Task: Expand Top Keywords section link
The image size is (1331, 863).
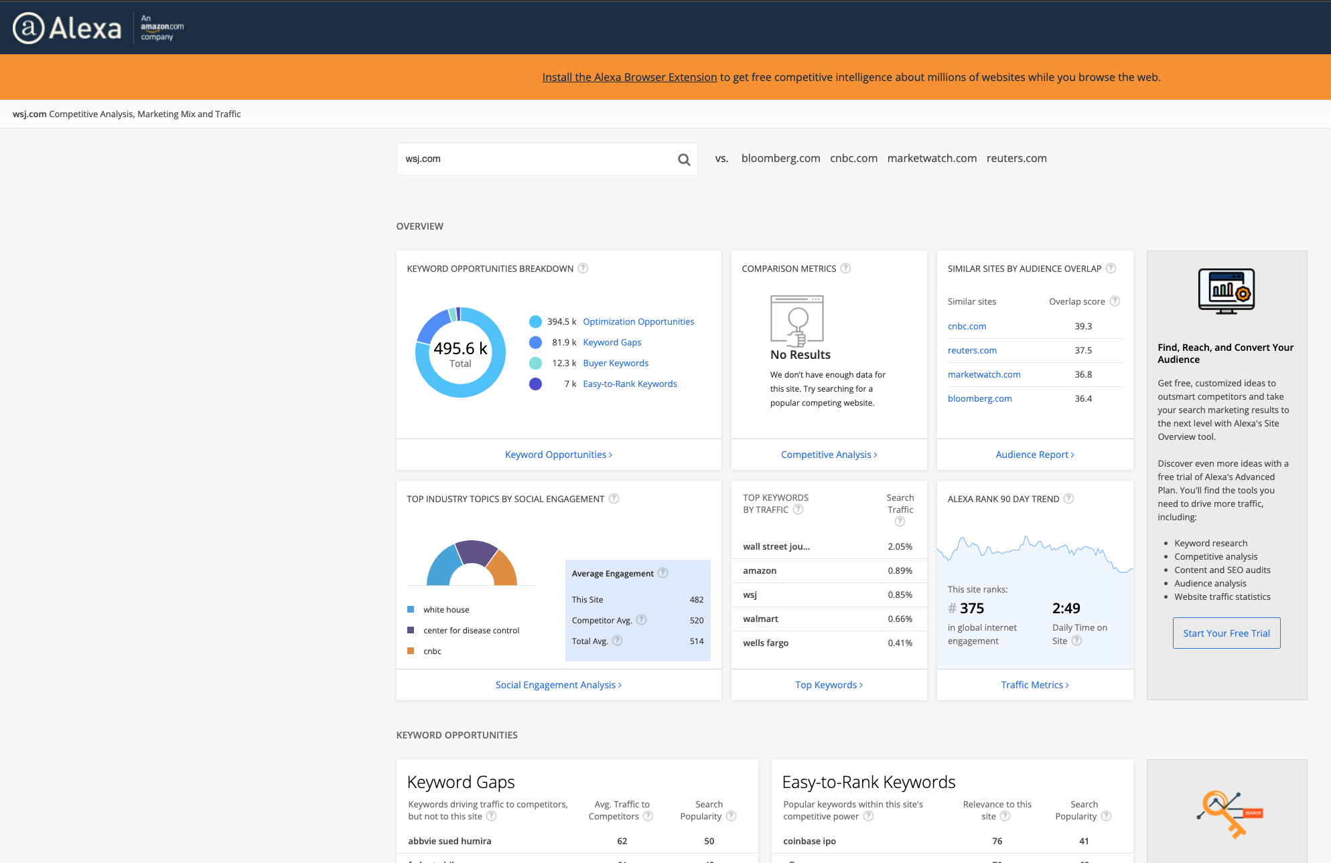Action: click(x=829, y=685)
